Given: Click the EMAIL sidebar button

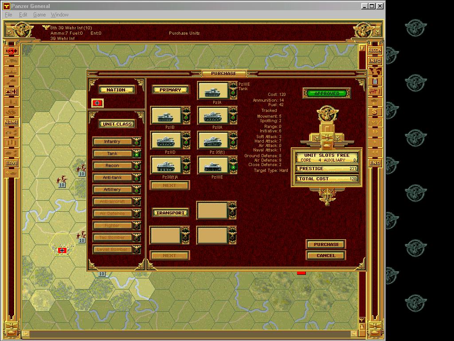Looking at the screenshot, I should click(375, 122).
